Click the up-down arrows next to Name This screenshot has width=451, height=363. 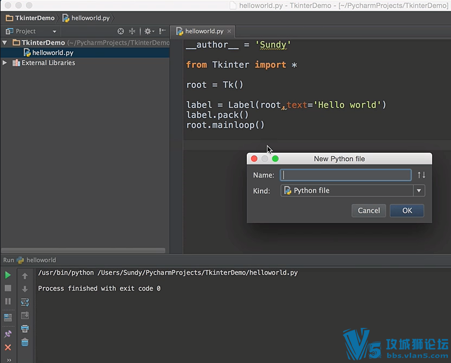tap(421, 175)
